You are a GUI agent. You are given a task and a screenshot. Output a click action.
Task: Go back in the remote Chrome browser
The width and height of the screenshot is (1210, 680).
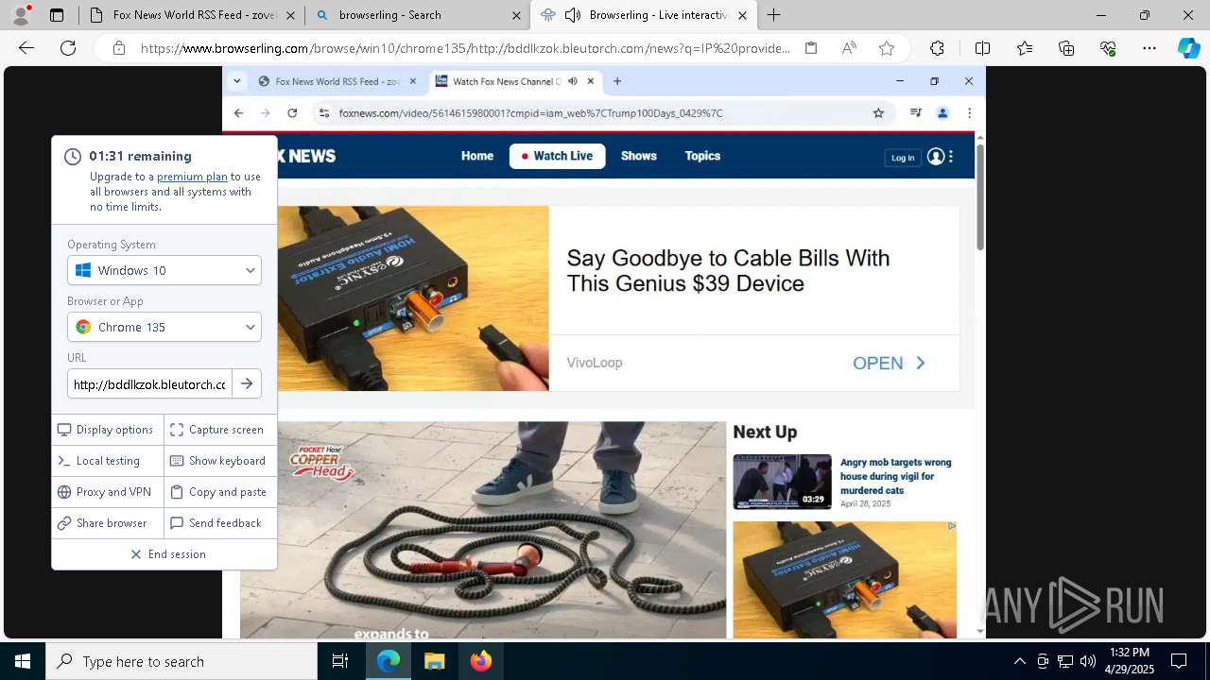(x=238, y=113)
